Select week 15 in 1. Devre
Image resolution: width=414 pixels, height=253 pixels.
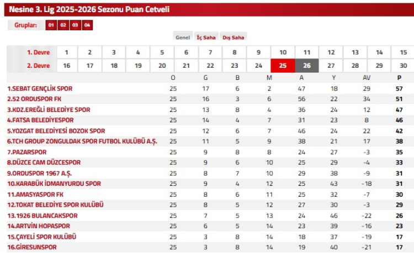point(404,52)
